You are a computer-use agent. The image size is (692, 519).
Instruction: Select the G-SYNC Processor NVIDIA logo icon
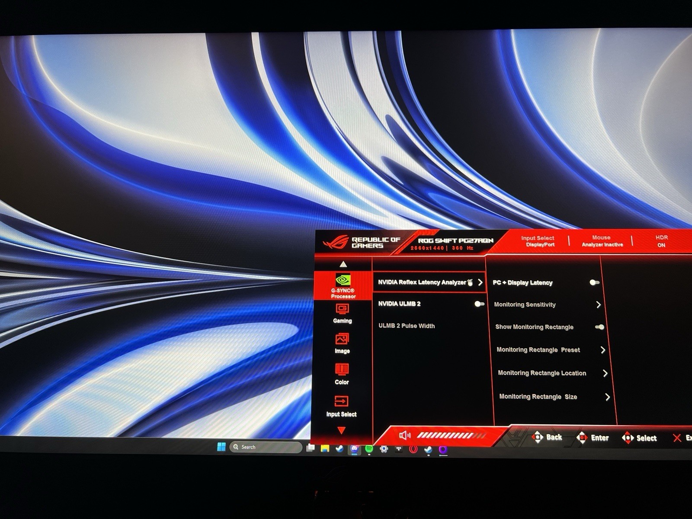tap(343, 281)
